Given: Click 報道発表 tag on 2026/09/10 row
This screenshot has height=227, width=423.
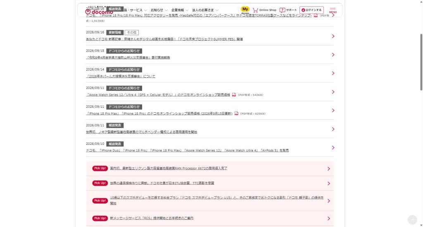Looking at the screenshot, I should 115,144.
